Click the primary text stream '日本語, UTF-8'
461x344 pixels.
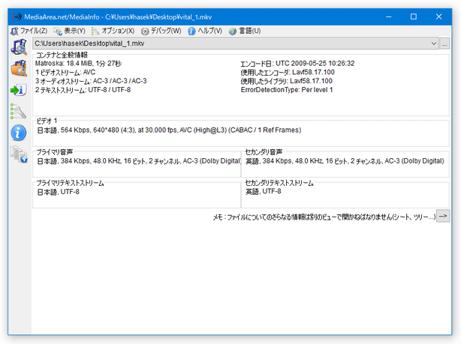click(59, 192)
